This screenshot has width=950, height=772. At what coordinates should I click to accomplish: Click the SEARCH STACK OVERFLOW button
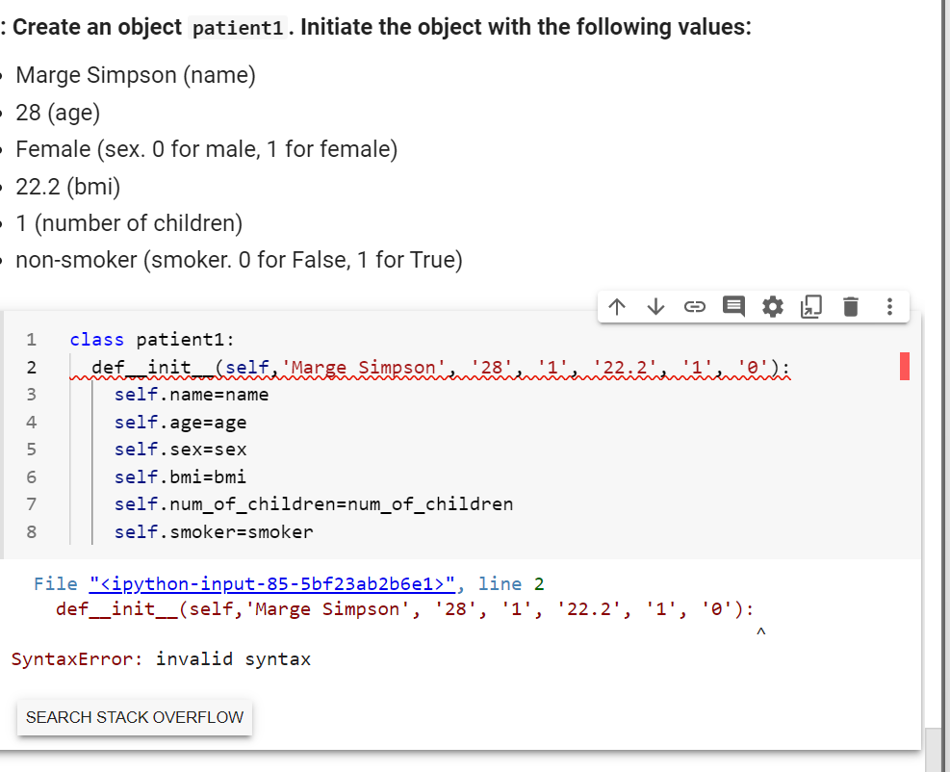[134, 717]
